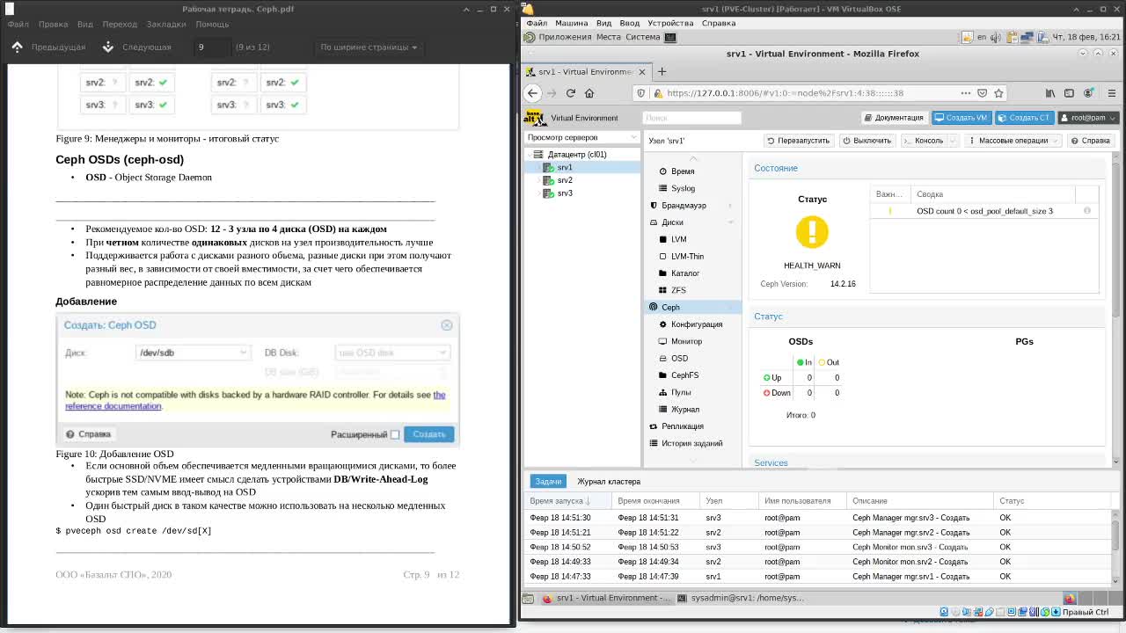Viewport: 1126px width, 633px height.
Task: Select the Задачи tab
Action: (548, 482)
